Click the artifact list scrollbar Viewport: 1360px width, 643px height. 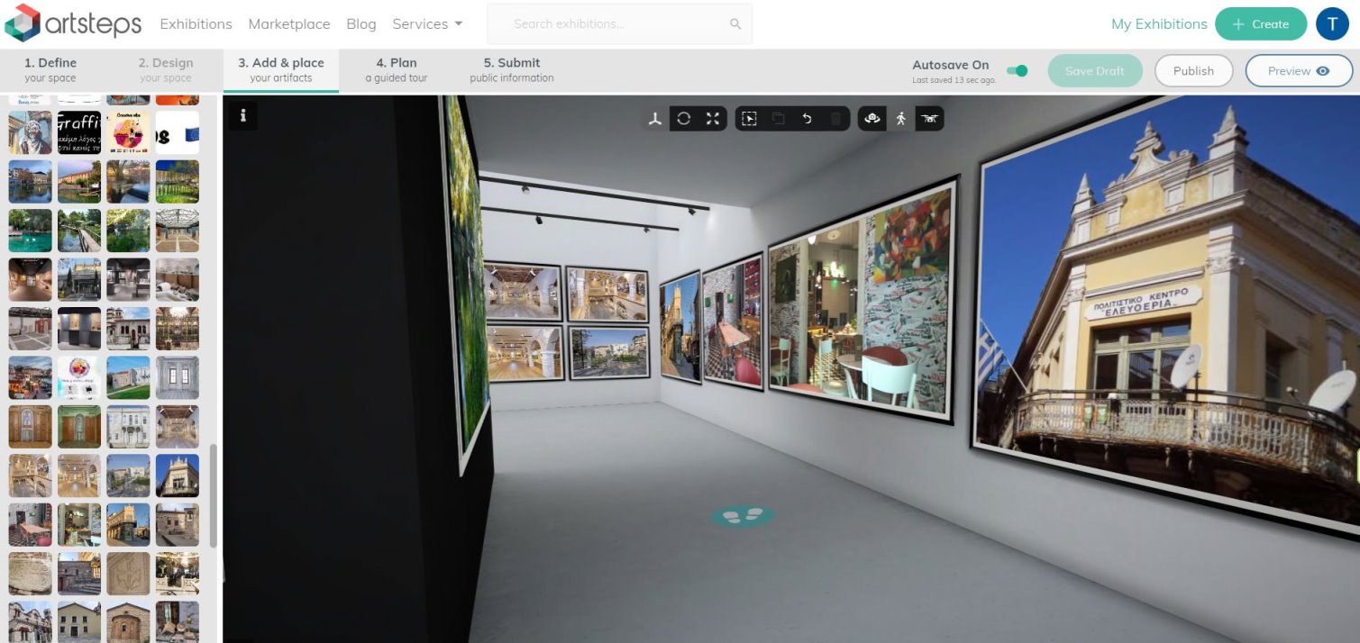click(x=214, y=495)
